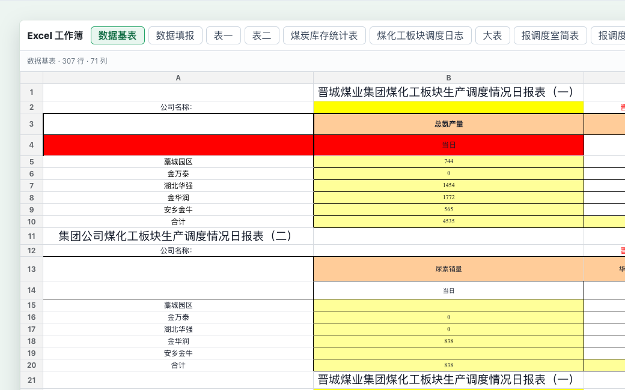
Task: Click the 838 total in row 20
Action: (448, 365)
